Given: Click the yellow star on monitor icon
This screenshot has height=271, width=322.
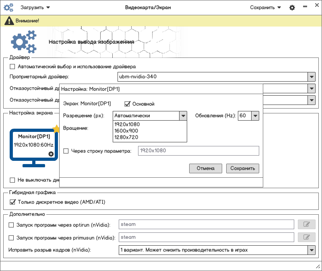Looking at the screenshot, I should tap(56, 129).
